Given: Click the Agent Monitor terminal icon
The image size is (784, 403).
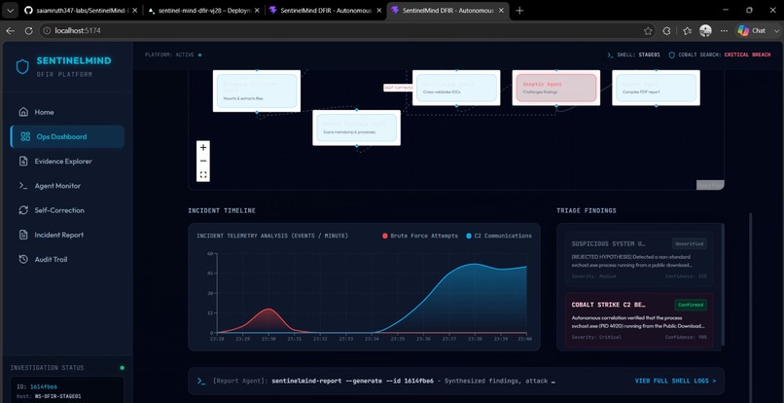Looking at the screenshot, I should tap(23, 186).
